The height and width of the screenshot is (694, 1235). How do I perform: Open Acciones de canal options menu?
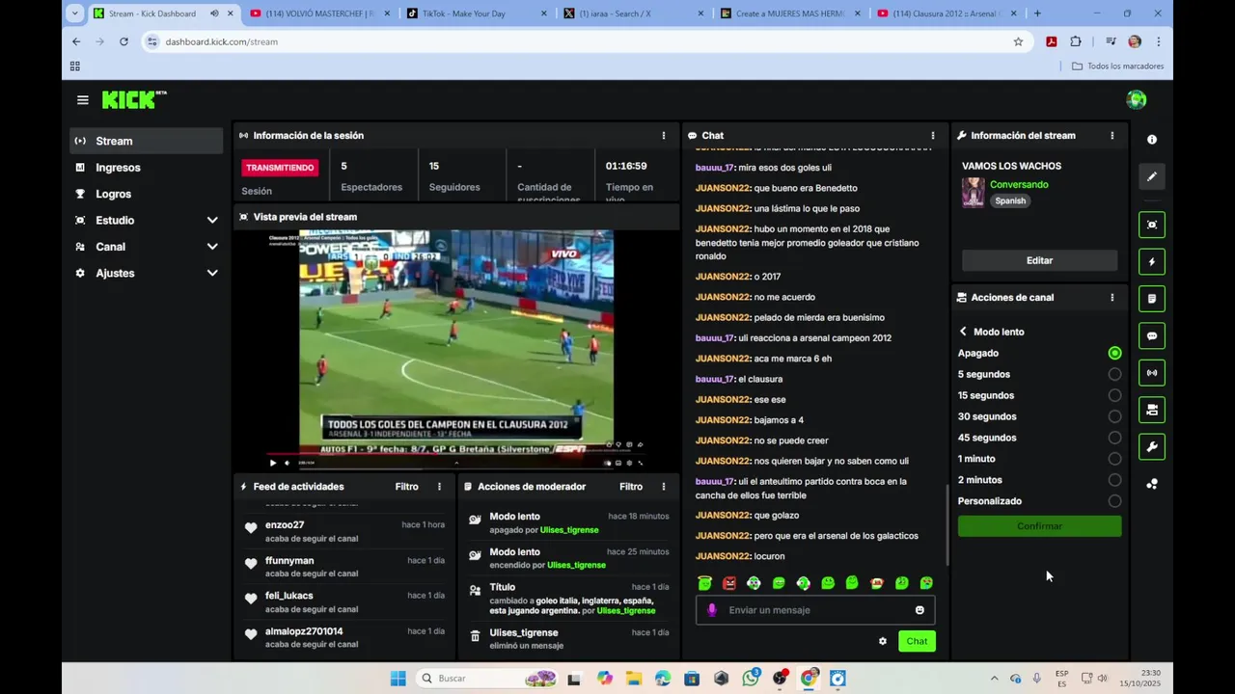tap(1111, 298)
